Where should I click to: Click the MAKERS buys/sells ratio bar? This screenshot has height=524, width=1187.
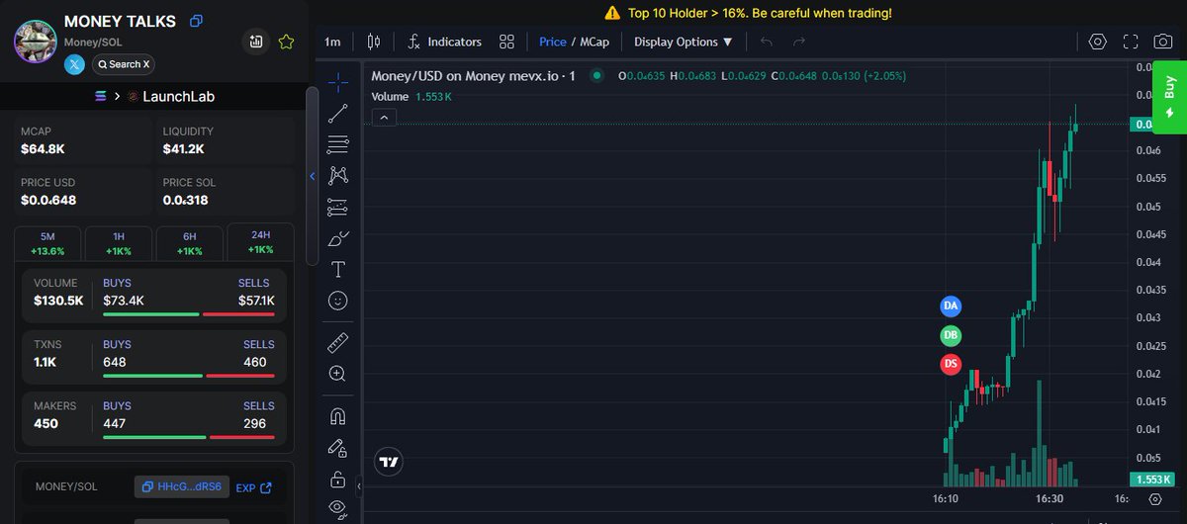[x=189, y=437]
